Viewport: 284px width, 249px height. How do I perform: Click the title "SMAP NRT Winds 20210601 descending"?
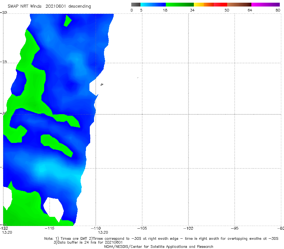[x=49, y=7]
